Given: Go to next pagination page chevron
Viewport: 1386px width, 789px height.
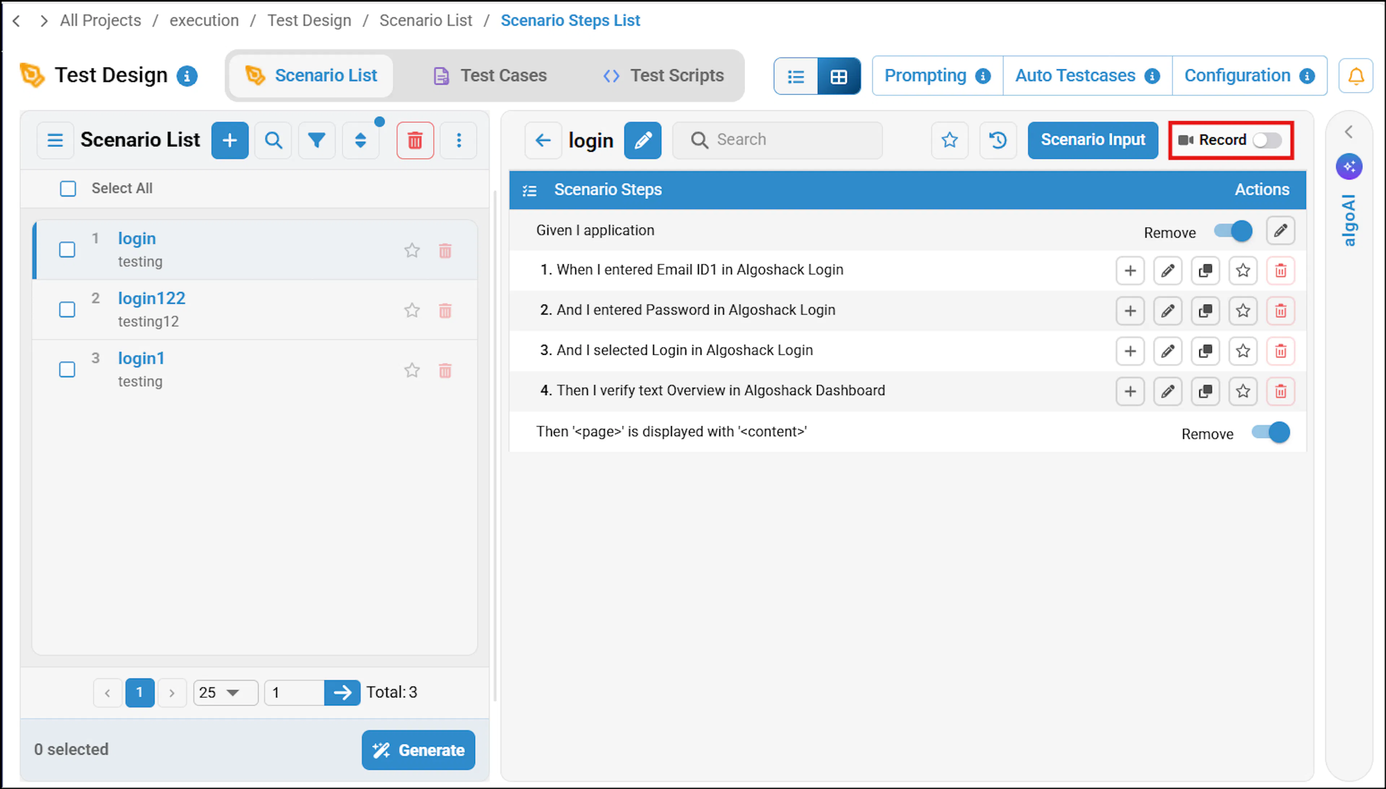Looking at the screenshot, I should click(x=172, y=693).
